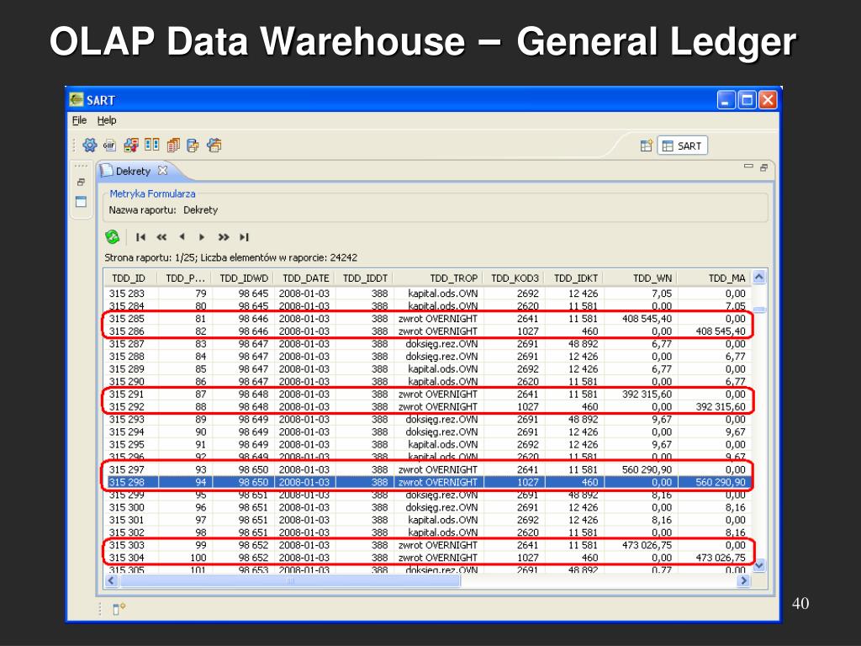
Task: Select row with TDD_ID 315 287
Action: [428, 344]
